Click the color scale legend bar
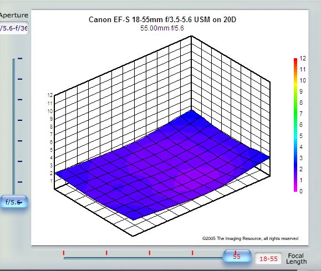 pyautogui.click(x=295, y=125)
